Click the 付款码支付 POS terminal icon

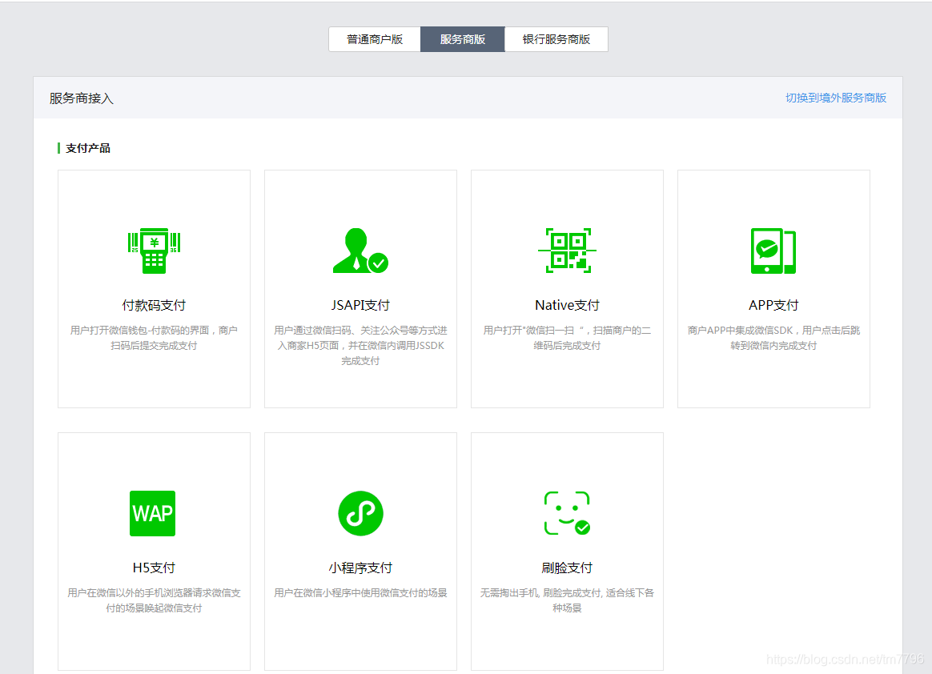[x=154, y=251]
